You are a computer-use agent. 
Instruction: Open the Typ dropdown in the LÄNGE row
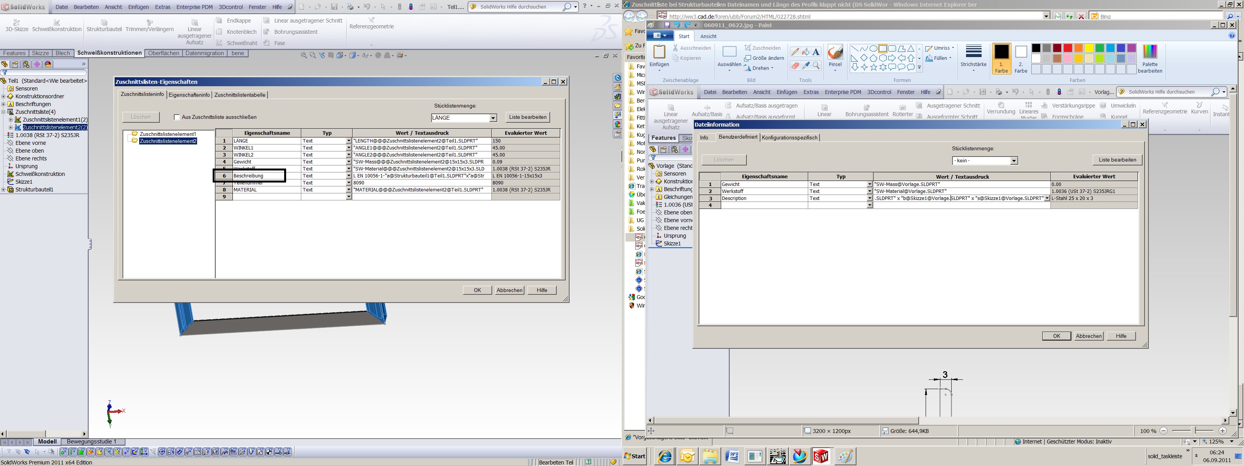point(348,141)
